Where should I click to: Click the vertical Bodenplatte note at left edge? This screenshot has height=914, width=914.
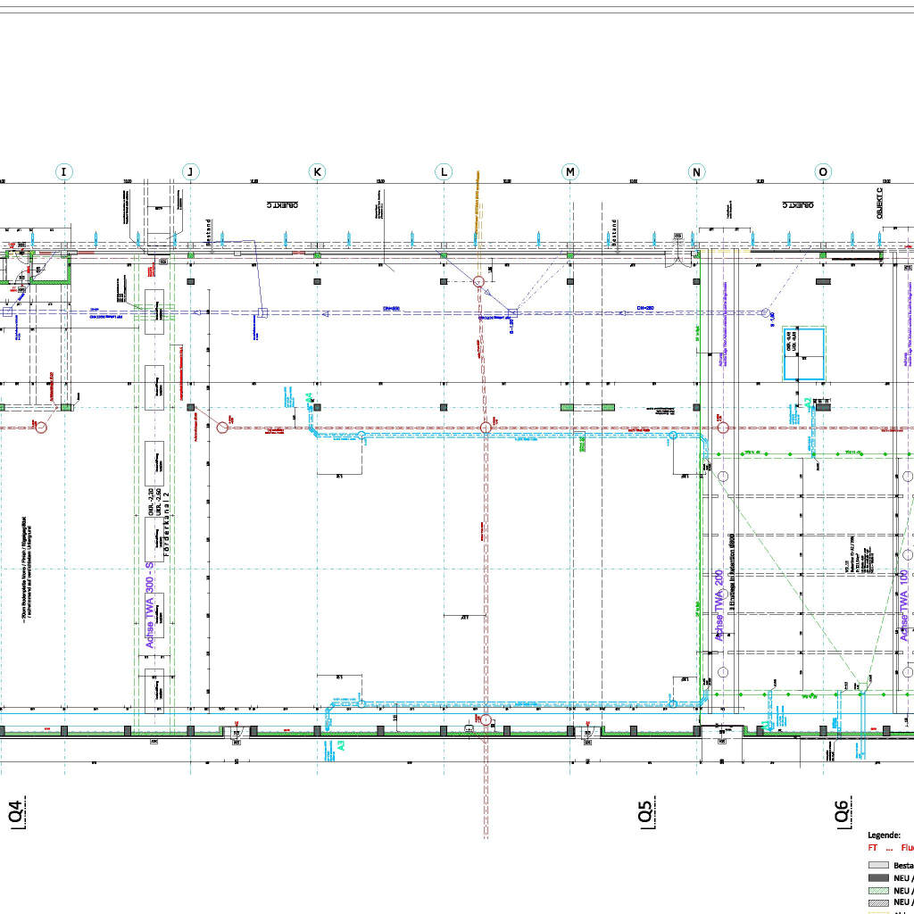tap(27, 569)
